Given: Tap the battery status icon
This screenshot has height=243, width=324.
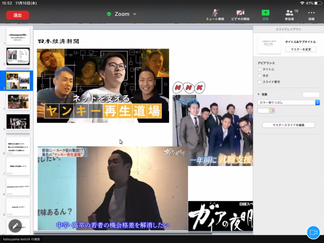Looking at the screenshot, I should pos(318,3).
